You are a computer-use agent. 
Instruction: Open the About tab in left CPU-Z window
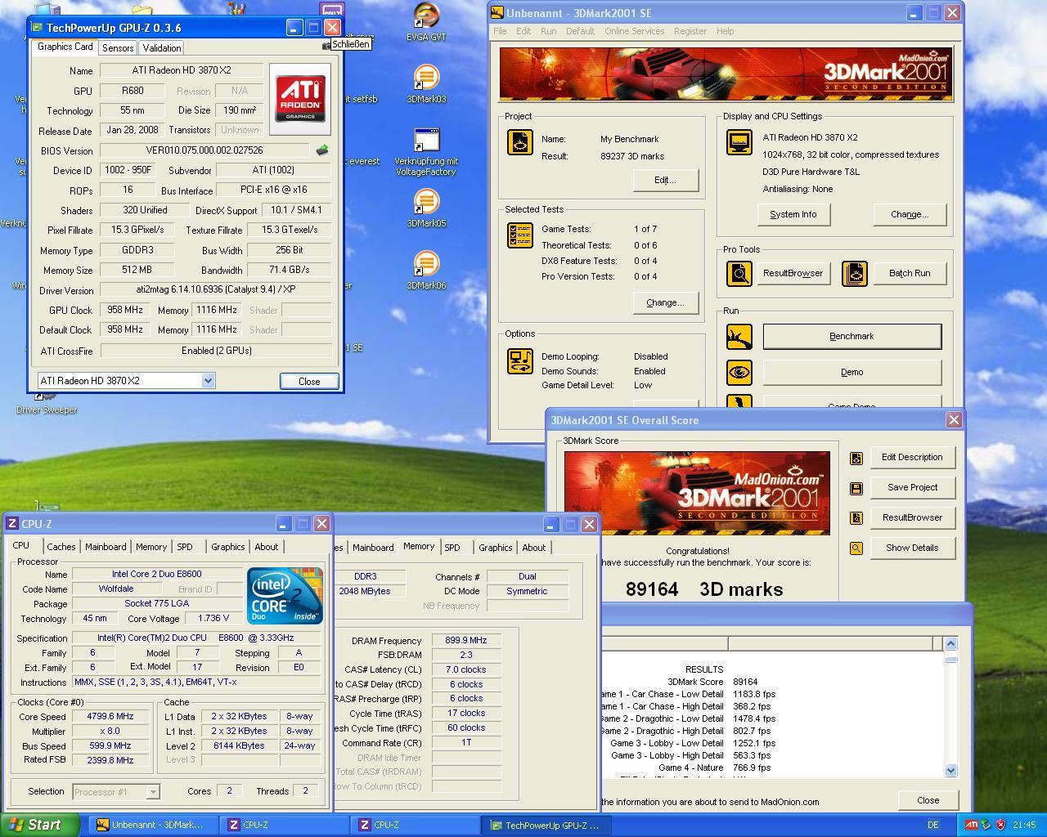click(x=267, y=547)
